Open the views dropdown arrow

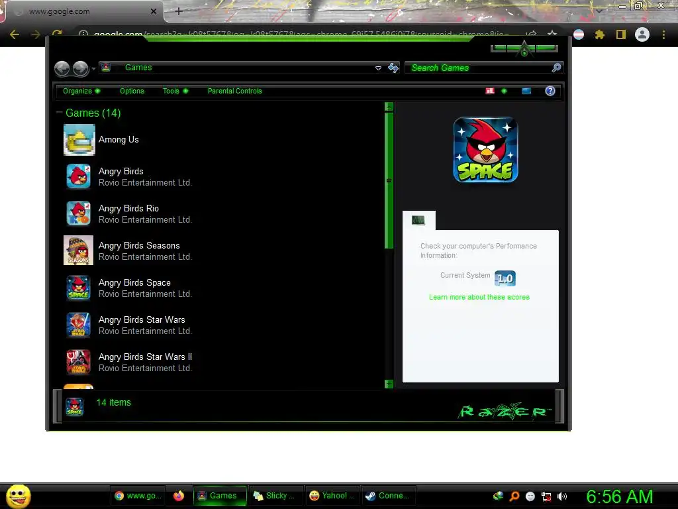504,91
